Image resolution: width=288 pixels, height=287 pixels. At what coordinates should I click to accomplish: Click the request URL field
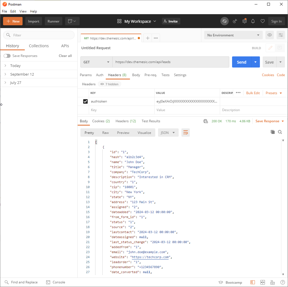171,62
